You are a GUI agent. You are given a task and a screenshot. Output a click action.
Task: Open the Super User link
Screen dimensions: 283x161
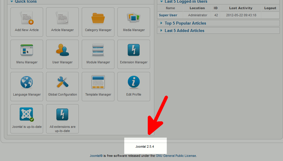[168, 15]
